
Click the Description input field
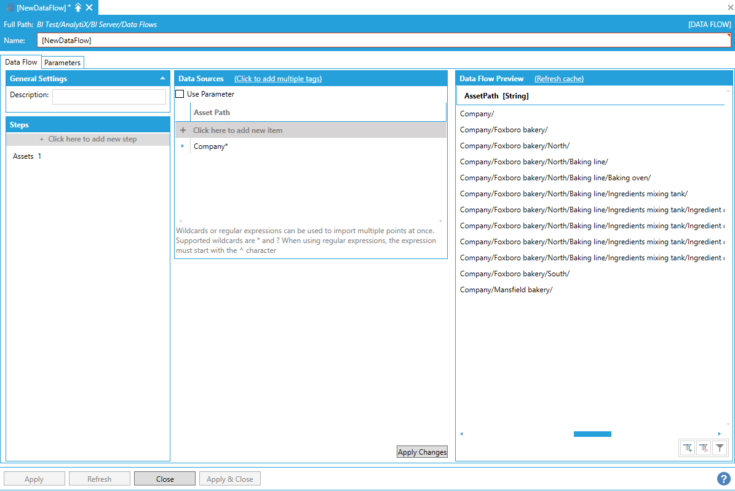[109, 97]
